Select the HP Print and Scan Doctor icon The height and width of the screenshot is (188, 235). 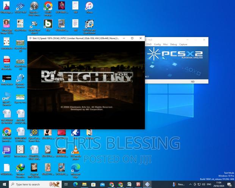89,25
